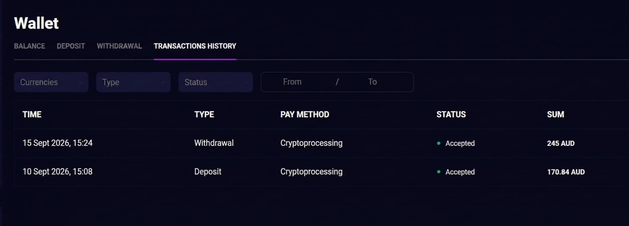629x226 pixels.
Task: Open the Currencies dropdown filter
Action: [x=51, y=82]
